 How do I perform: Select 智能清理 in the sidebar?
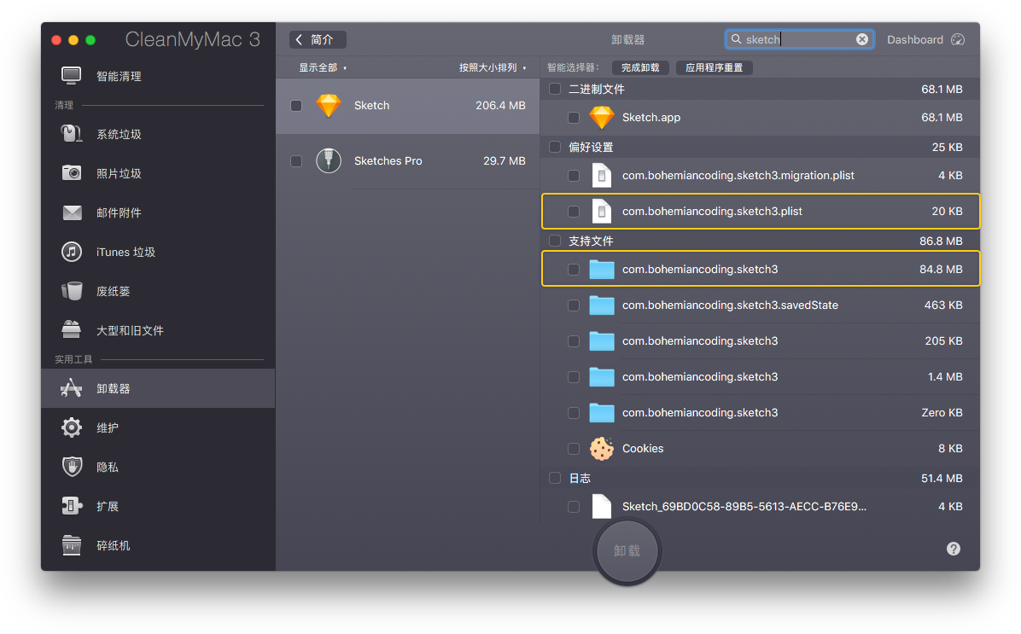tap(158, 76)
